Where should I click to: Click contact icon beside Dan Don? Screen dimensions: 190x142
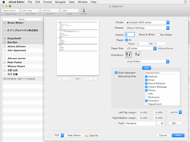5,42
